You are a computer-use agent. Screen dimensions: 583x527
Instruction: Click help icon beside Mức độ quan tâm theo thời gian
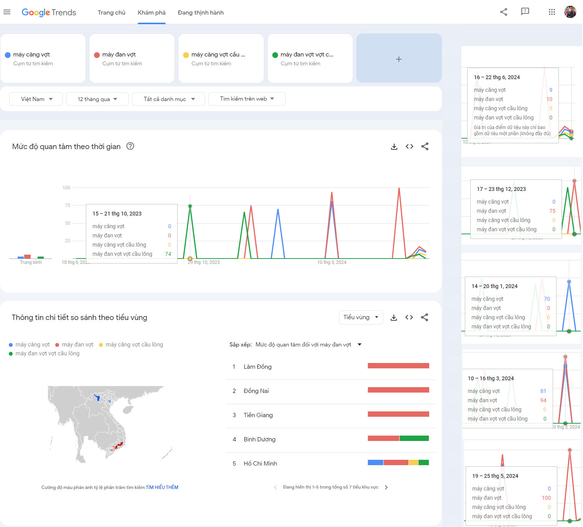click(130, 146)
